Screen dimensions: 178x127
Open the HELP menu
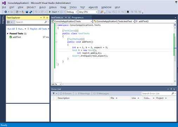click(x=117, y=7)
